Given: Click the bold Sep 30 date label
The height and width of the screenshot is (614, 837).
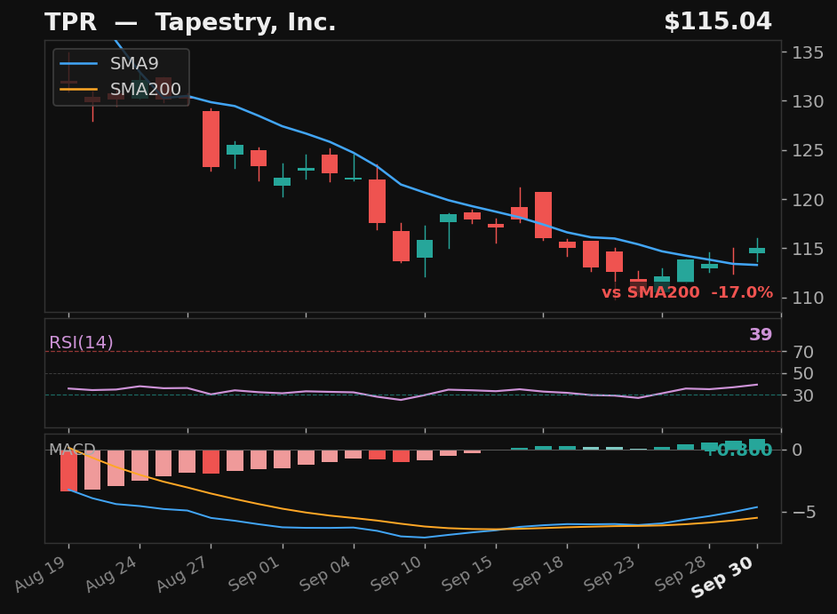Looking at the screenshot, I should point(722,577).
